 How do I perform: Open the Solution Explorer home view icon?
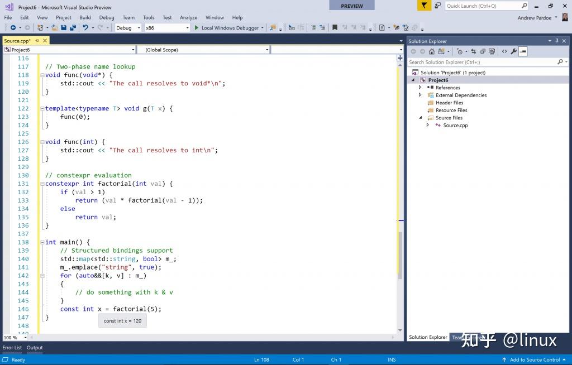(x=431, y=51)
